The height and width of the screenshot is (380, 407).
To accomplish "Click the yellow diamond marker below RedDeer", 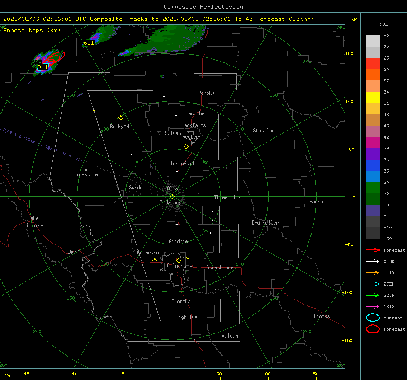I will 186,147.
